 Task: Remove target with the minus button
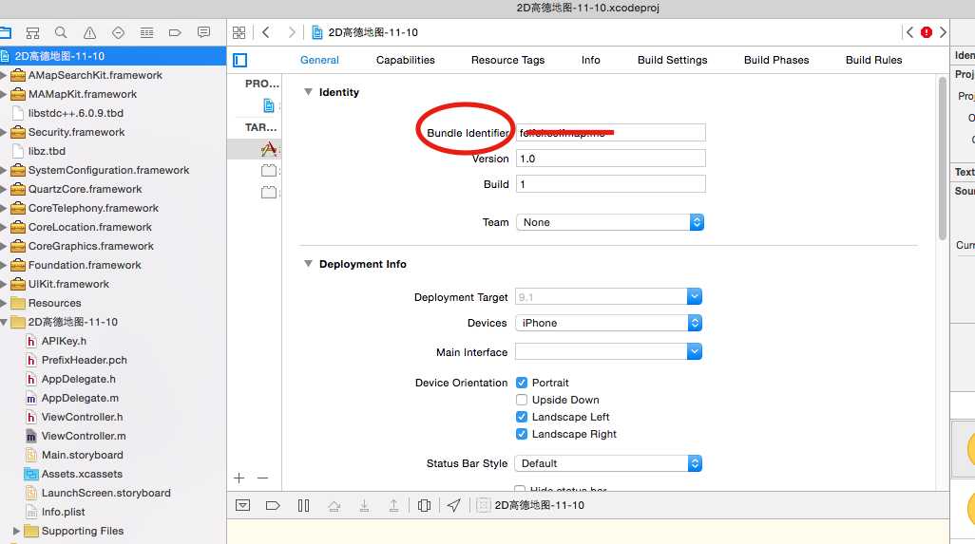[262, 478]
